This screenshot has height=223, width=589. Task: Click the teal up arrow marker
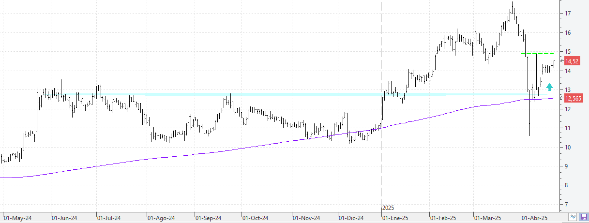550,87
